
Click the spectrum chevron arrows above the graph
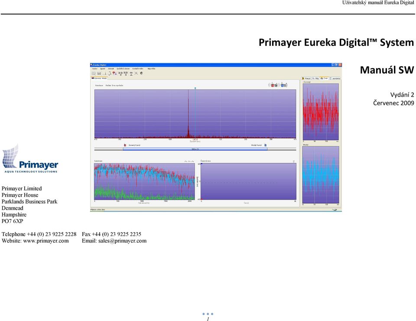coord(189,161)
